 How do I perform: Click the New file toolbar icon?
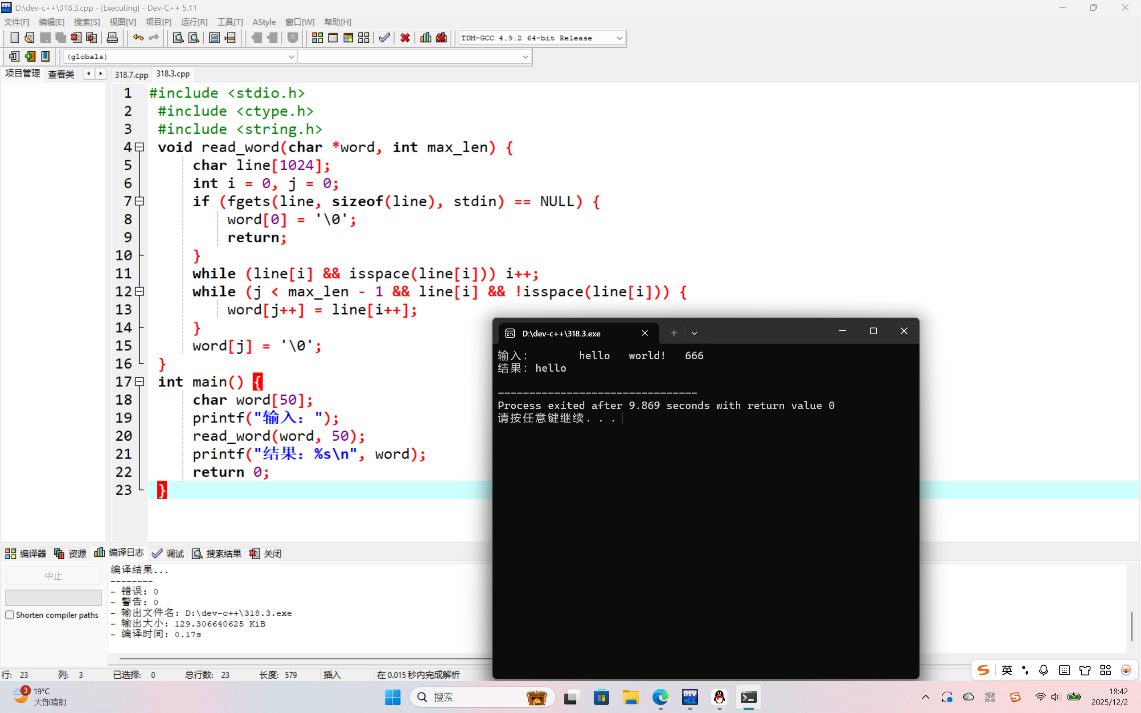14,38
